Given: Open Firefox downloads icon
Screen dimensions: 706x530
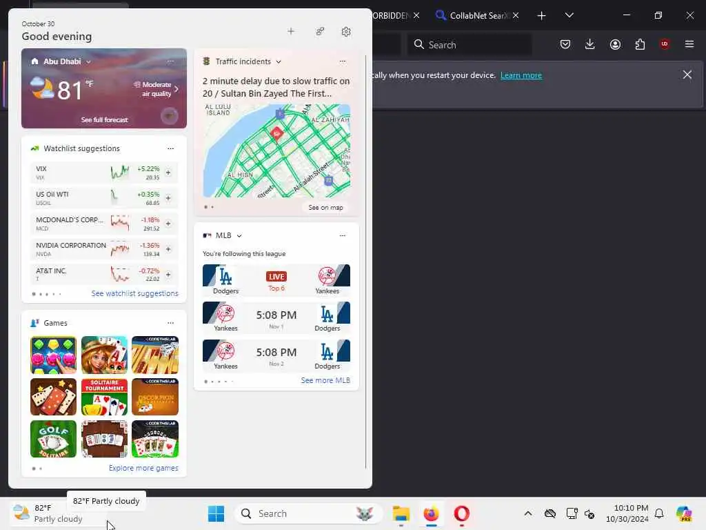Looking at the screenshot, I should pos(590,44).
